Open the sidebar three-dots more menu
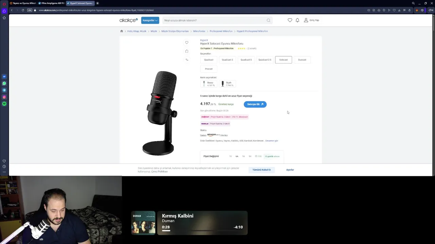Screen dimensions: 435x244 4,172
